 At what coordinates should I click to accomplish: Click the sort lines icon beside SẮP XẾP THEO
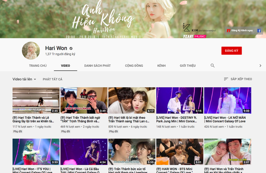pyautogui.click(x=226, y=79)
